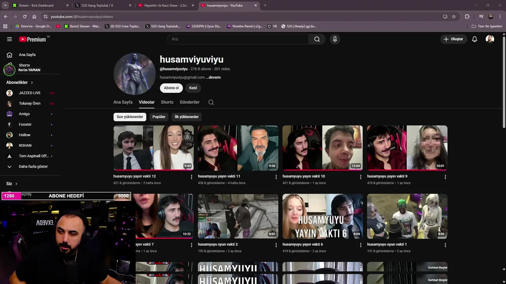Open the browser home page

click(34, 17)
